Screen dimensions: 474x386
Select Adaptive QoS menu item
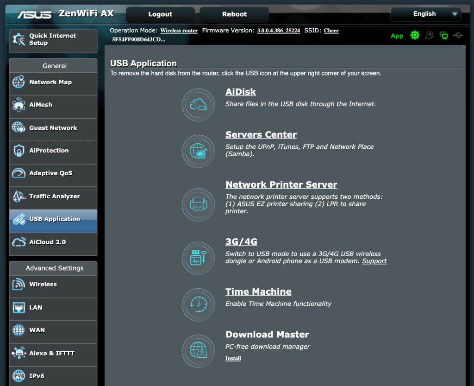53,175
